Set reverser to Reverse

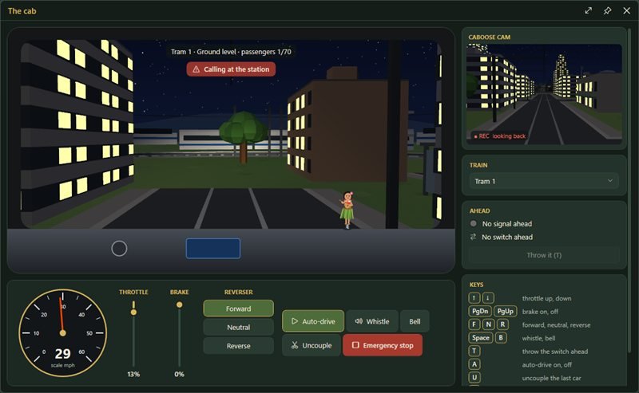(x=238, y=346)
